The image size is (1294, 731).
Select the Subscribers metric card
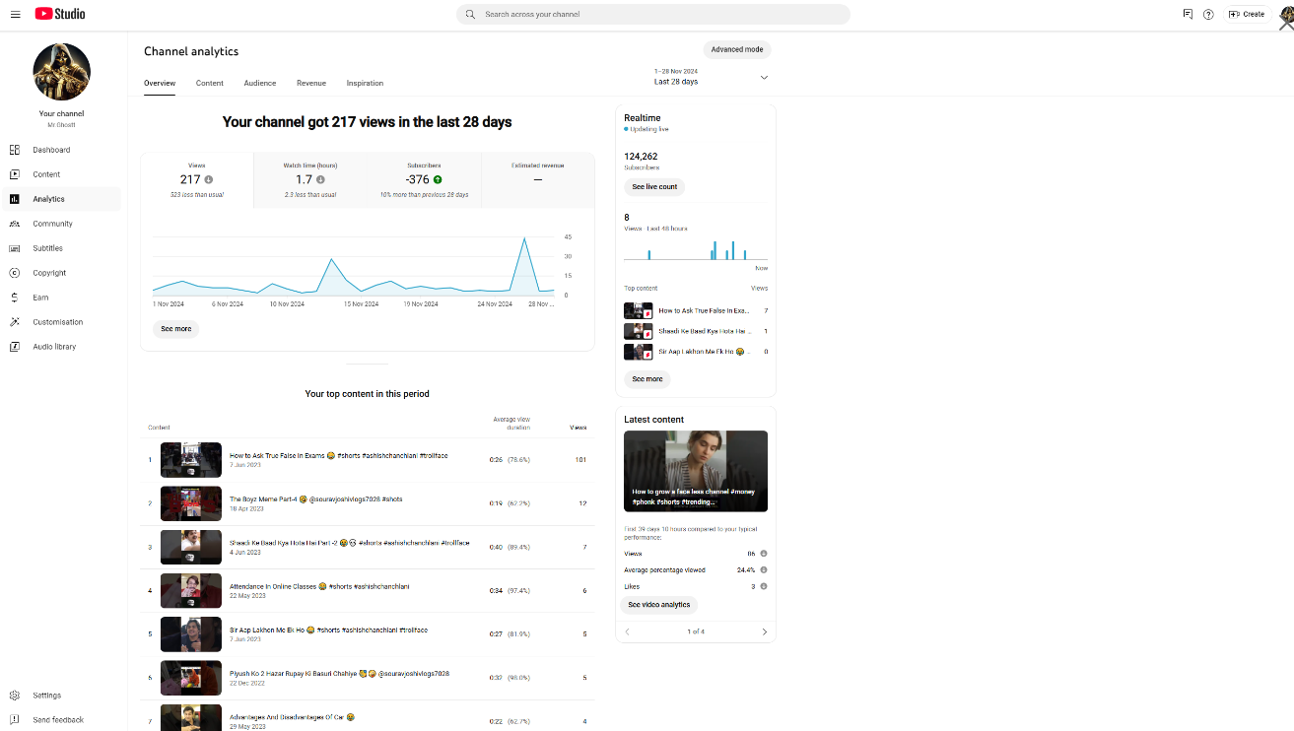pyautogui.click(x=424, y=180)
